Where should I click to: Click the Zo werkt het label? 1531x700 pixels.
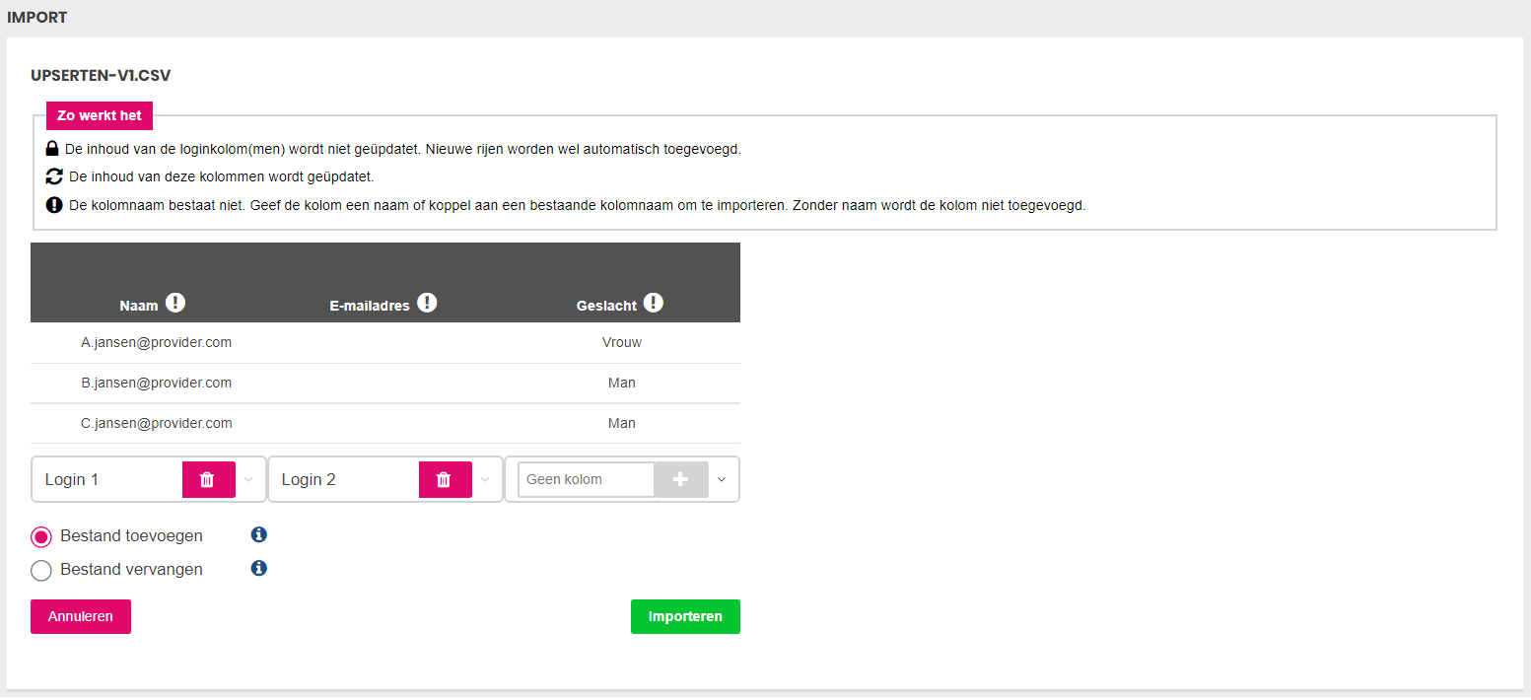pos(100,115)
